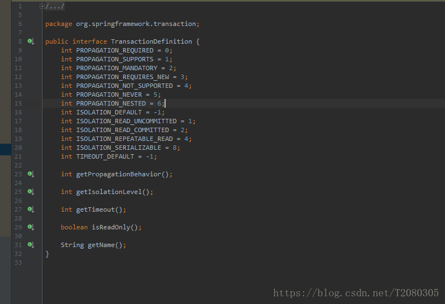Click the PROPAGATION_SUPPORTS constant

pyautogui.click(x=115, y=59)
